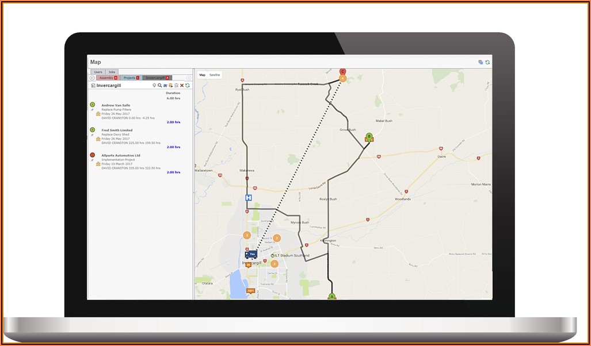This screenshot has width=591, height=346.
Task: Click green refresh icon in Invercargill header
Action: point(188,85)
